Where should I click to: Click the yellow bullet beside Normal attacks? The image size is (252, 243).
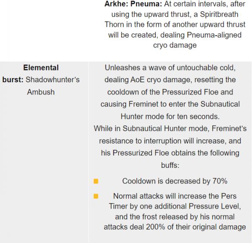(96, 196)
